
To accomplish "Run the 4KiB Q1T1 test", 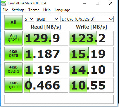I will (x=13, y=85).
